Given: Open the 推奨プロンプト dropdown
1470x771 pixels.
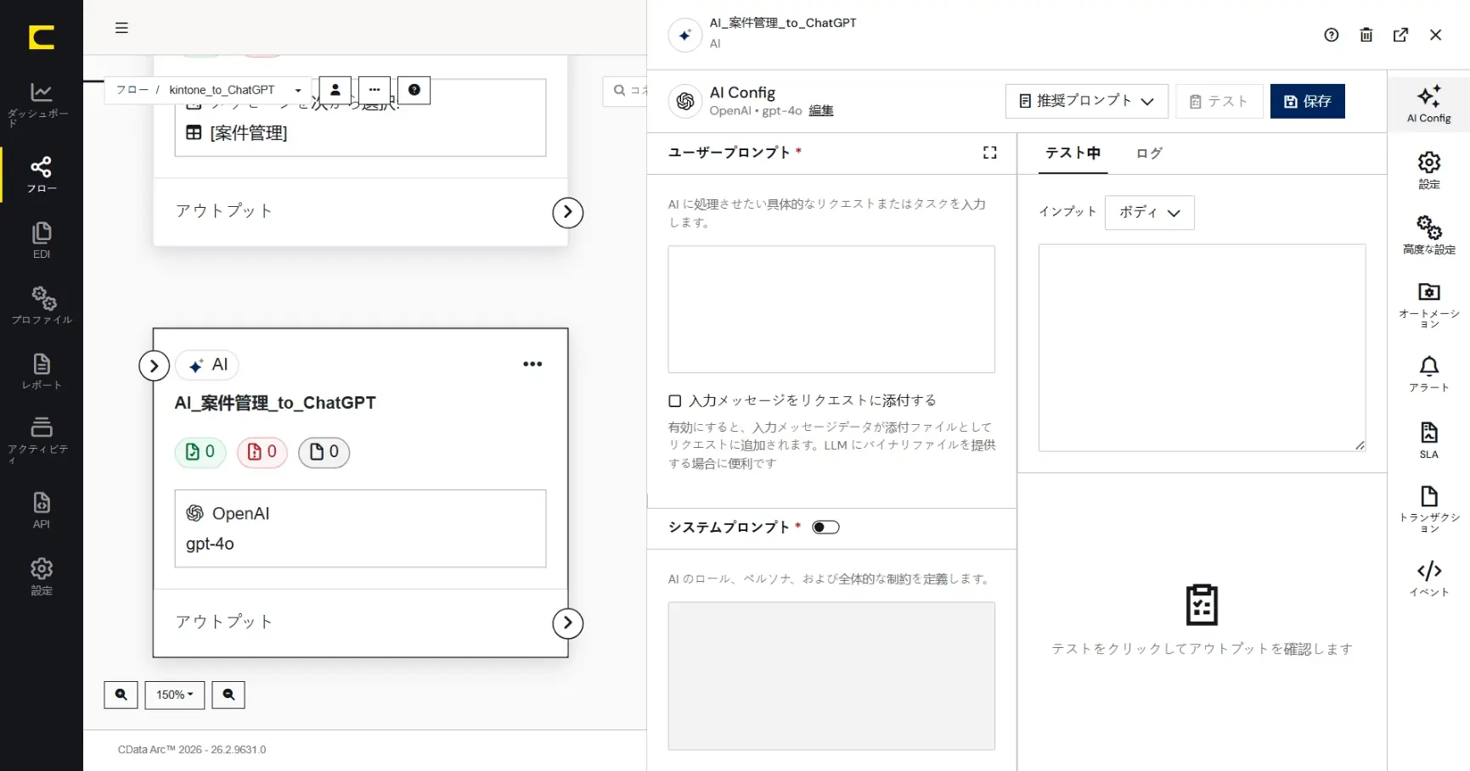Looking at the screenshot, I should [1087, 101].
